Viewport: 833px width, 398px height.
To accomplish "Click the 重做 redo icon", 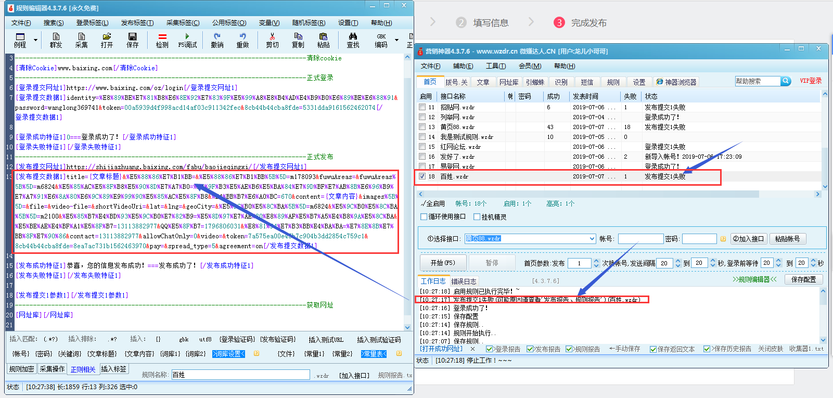I will (243, 40).
